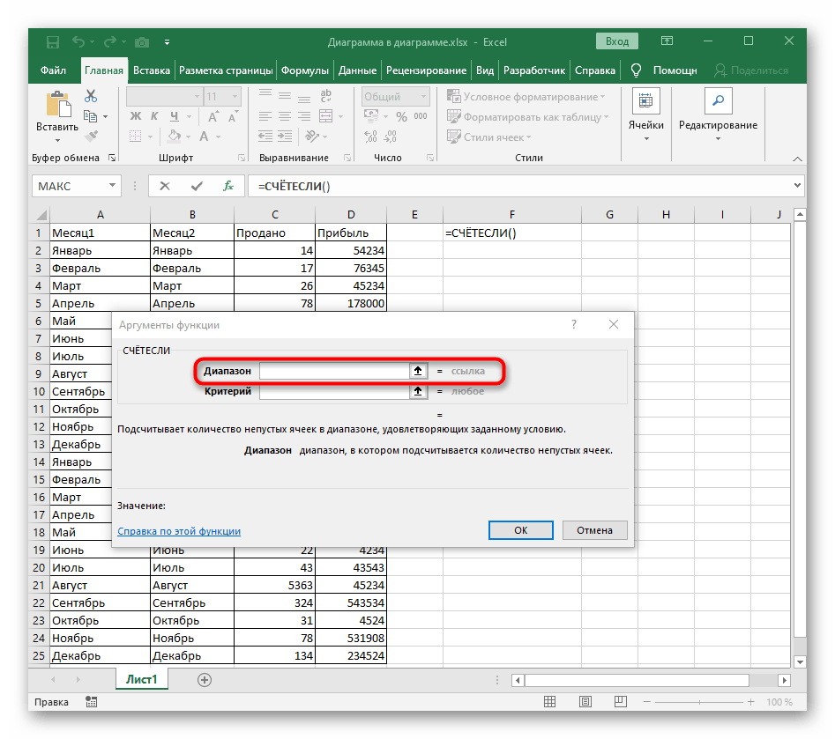Click the dialog help question mark

574,324
